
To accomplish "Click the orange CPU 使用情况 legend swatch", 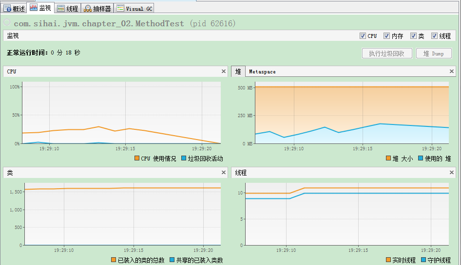I will [x=137, y=158].
